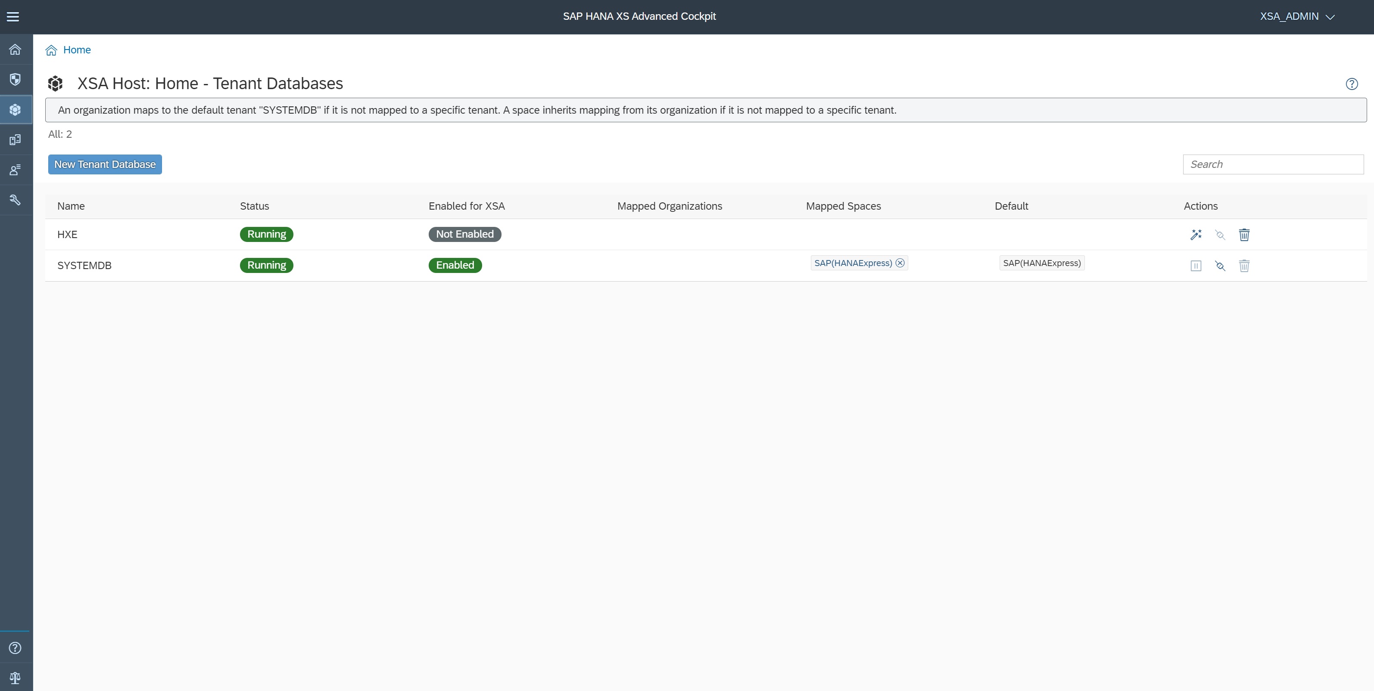
Task: Open the wrench maintenance sidebar icon
Action: click(x=16, y=200)
